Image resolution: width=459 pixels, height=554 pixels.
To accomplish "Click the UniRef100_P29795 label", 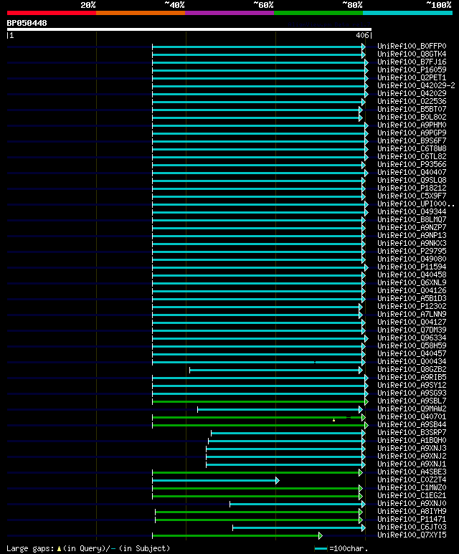I will click(x=412, y=252).
